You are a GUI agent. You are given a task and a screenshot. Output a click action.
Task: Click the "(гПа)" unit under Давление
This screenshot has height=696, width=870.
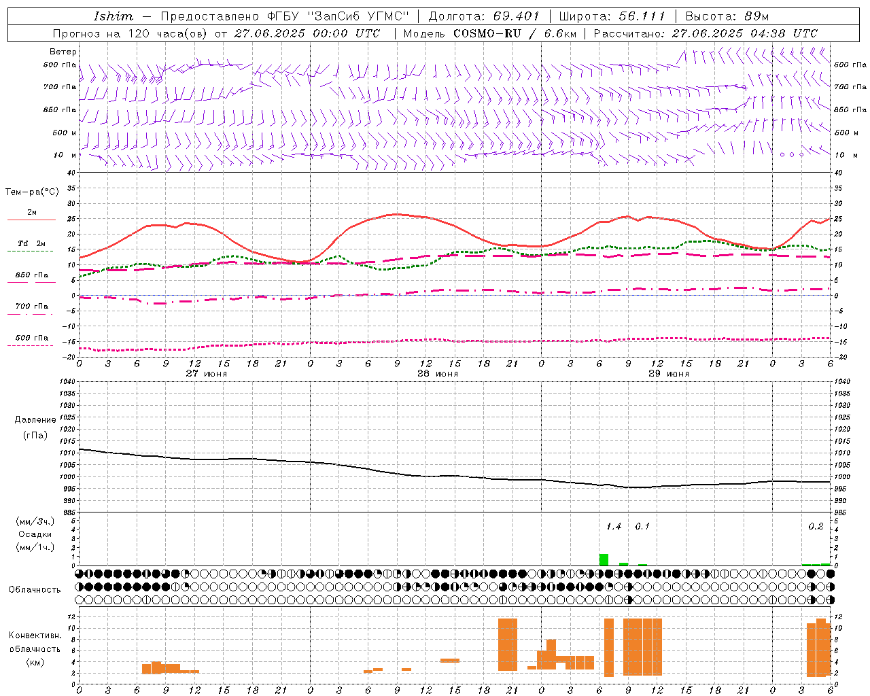[x=35, y=436]
